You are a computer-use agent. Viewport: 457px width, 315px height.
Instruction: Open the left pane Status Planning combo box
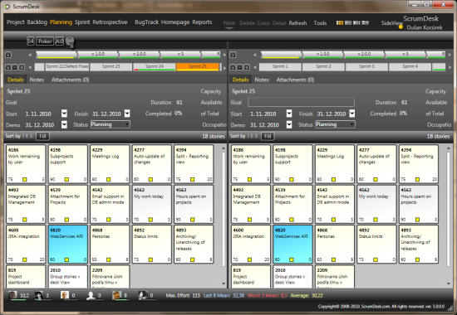(x=111, y=124)
